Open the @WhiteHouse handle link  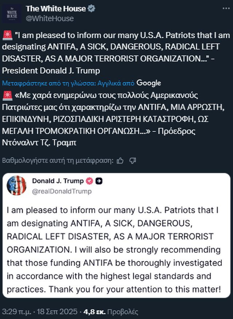point(50,19)
